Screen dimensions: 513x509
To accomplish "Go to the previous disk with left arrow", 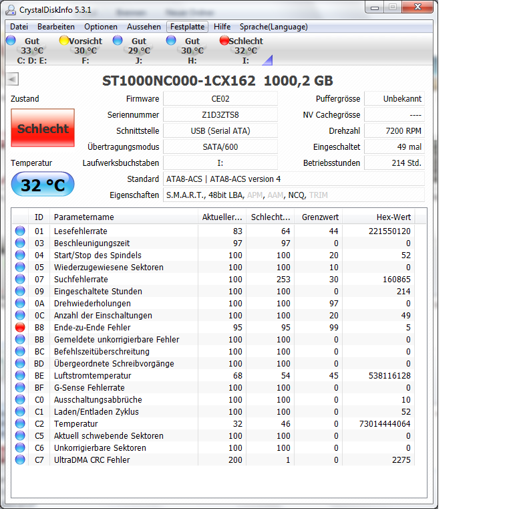I will [12, 79].
